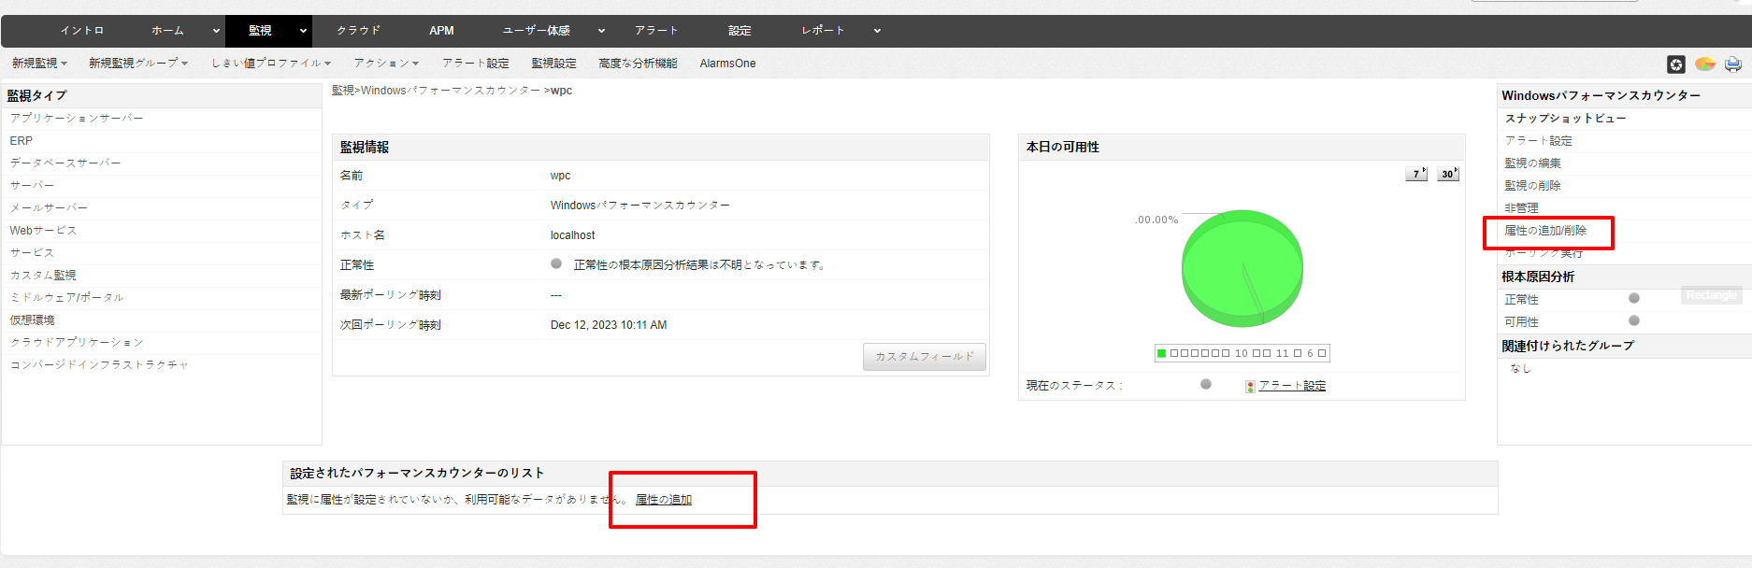Select 属性の追加/削除 in right panel

[x=1545, y=231]
